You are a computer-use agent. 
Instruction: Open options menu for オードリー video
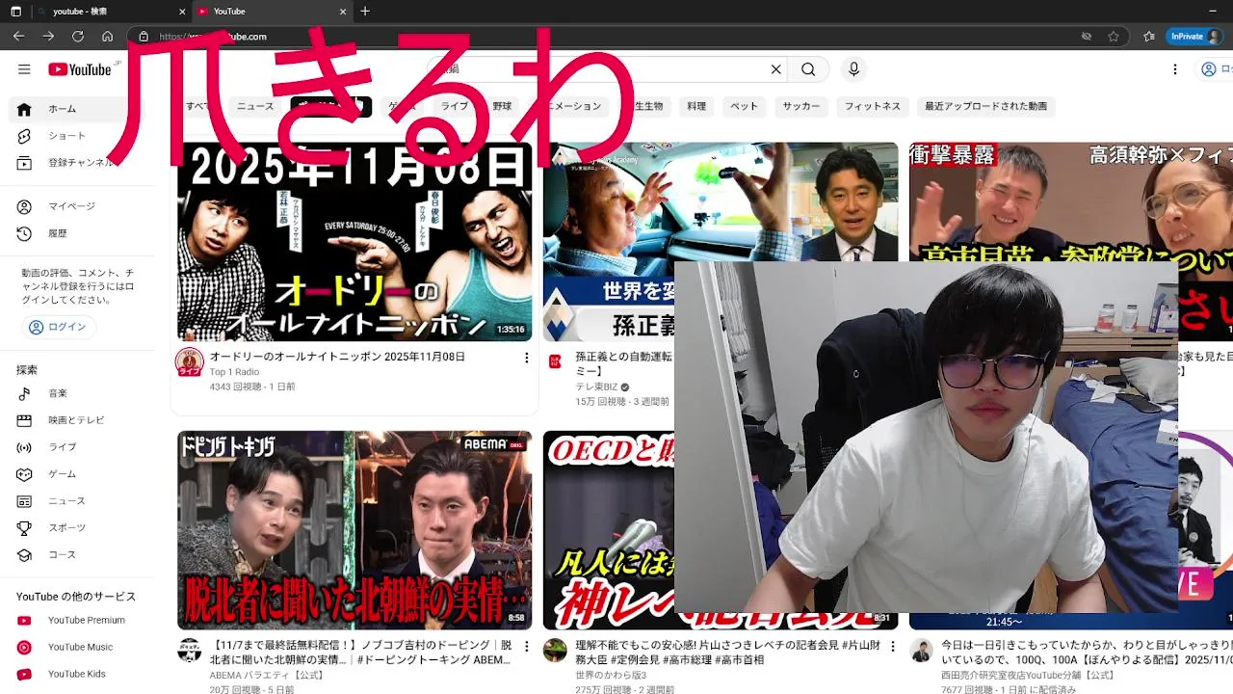tap(526, 358)
